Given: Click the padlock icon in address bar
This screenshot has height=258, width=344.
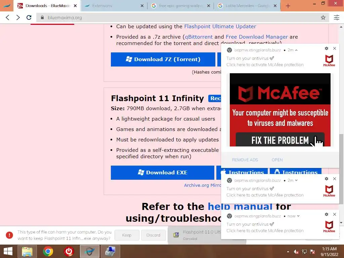Looking at the screenshot, I should (x=42, y=17).
